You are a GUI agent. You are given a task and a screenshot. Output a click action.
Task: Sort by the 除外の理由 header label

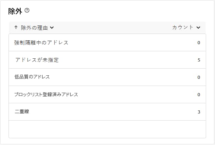pyautogui.click(x=34, y=28)
